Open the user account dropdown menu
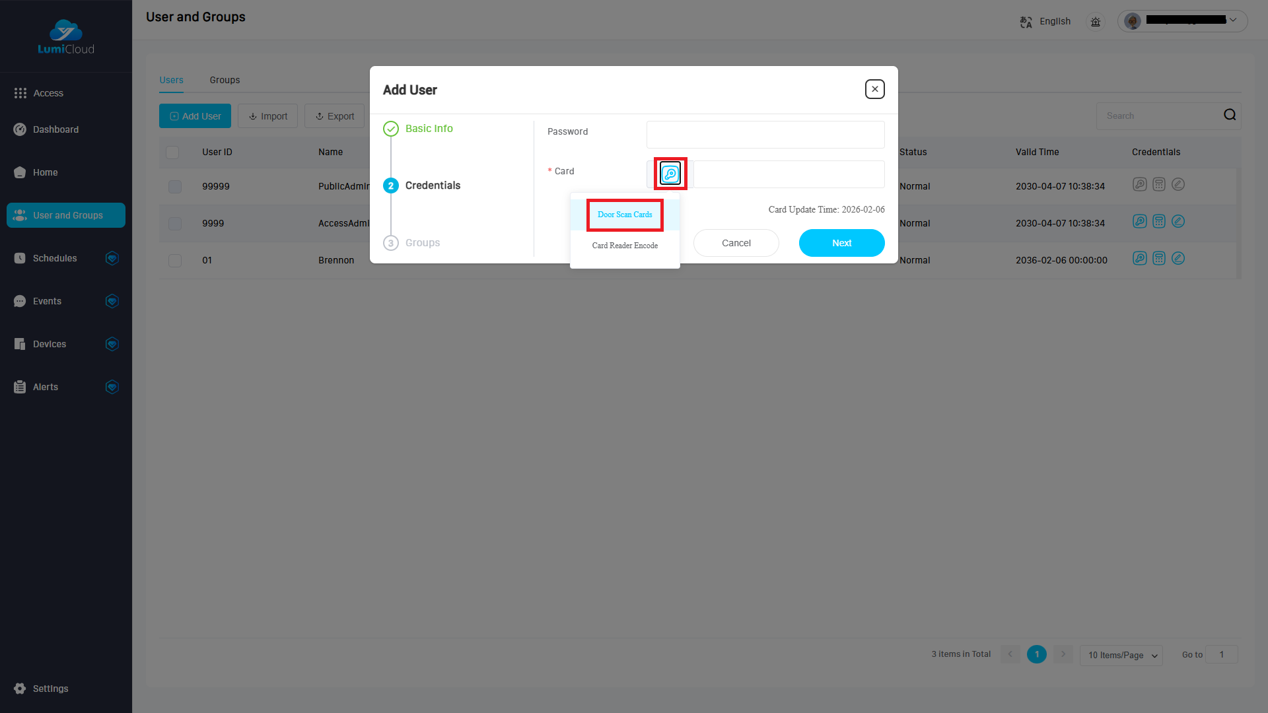The image size is (1268, 713). click(x=1182, y=21)
